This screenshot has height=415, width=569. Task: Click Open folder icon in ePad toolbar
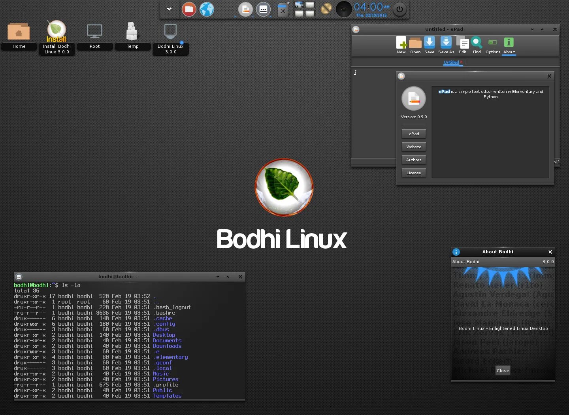(415, 45)
